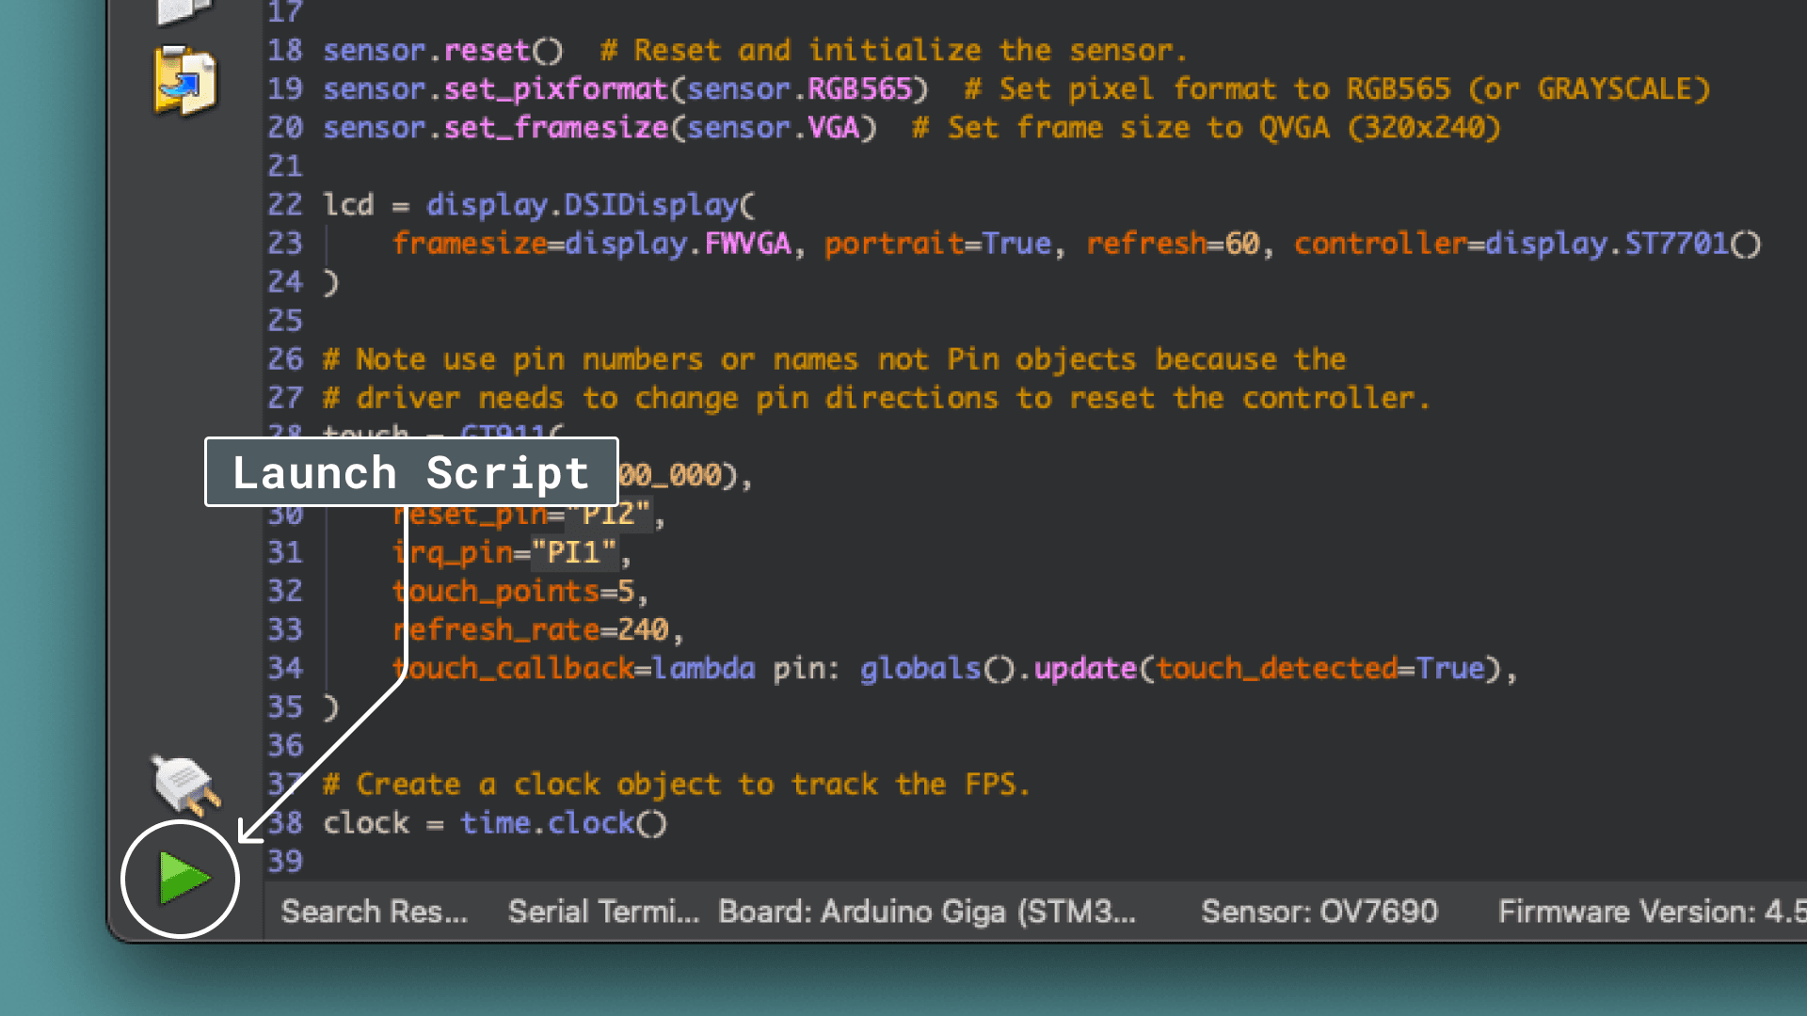Click line number 35 in the gutter
This screenshot has height=1016, width=1807.
pyautogui.click(x=284, y=707)
